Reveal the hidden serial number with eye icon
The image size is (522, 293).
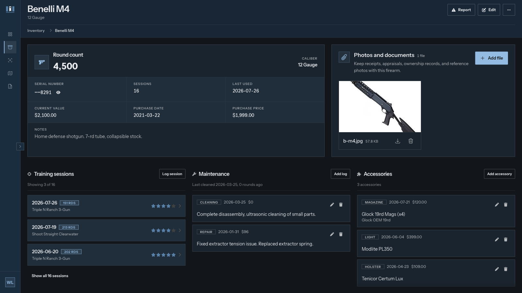(58, 92)
